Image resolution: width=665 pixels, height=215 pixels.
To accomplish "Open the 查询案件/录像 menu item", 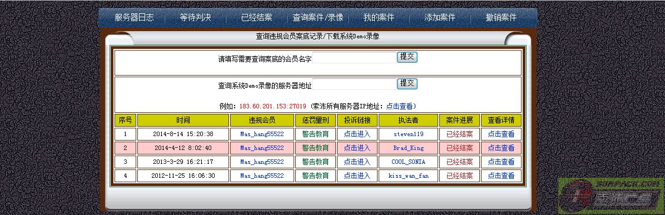I will click(317, 18).
